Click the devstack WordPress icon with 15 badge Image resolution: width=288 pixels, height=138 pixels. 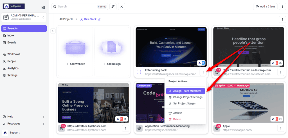pos(62,128)
